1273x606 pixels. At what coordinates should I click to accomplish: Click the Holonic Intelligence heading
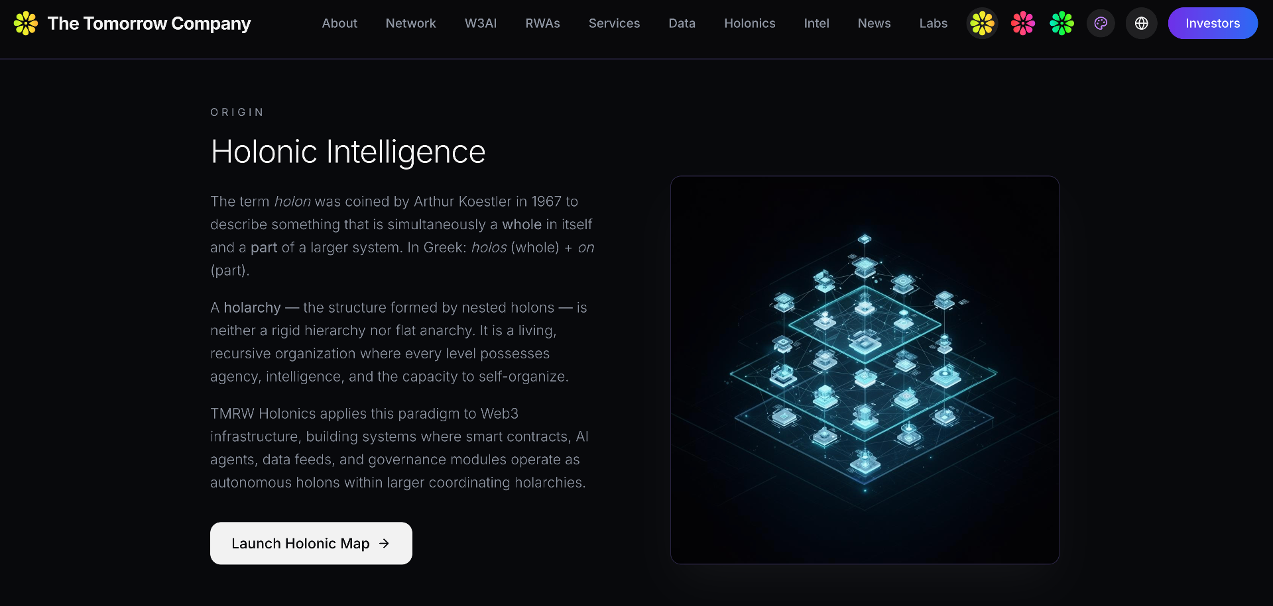pos(348,152)
